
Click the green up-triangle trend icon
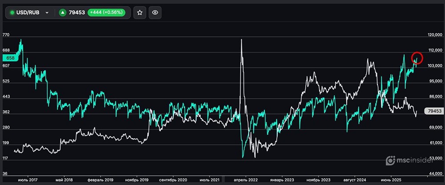(x=63, y=12)
